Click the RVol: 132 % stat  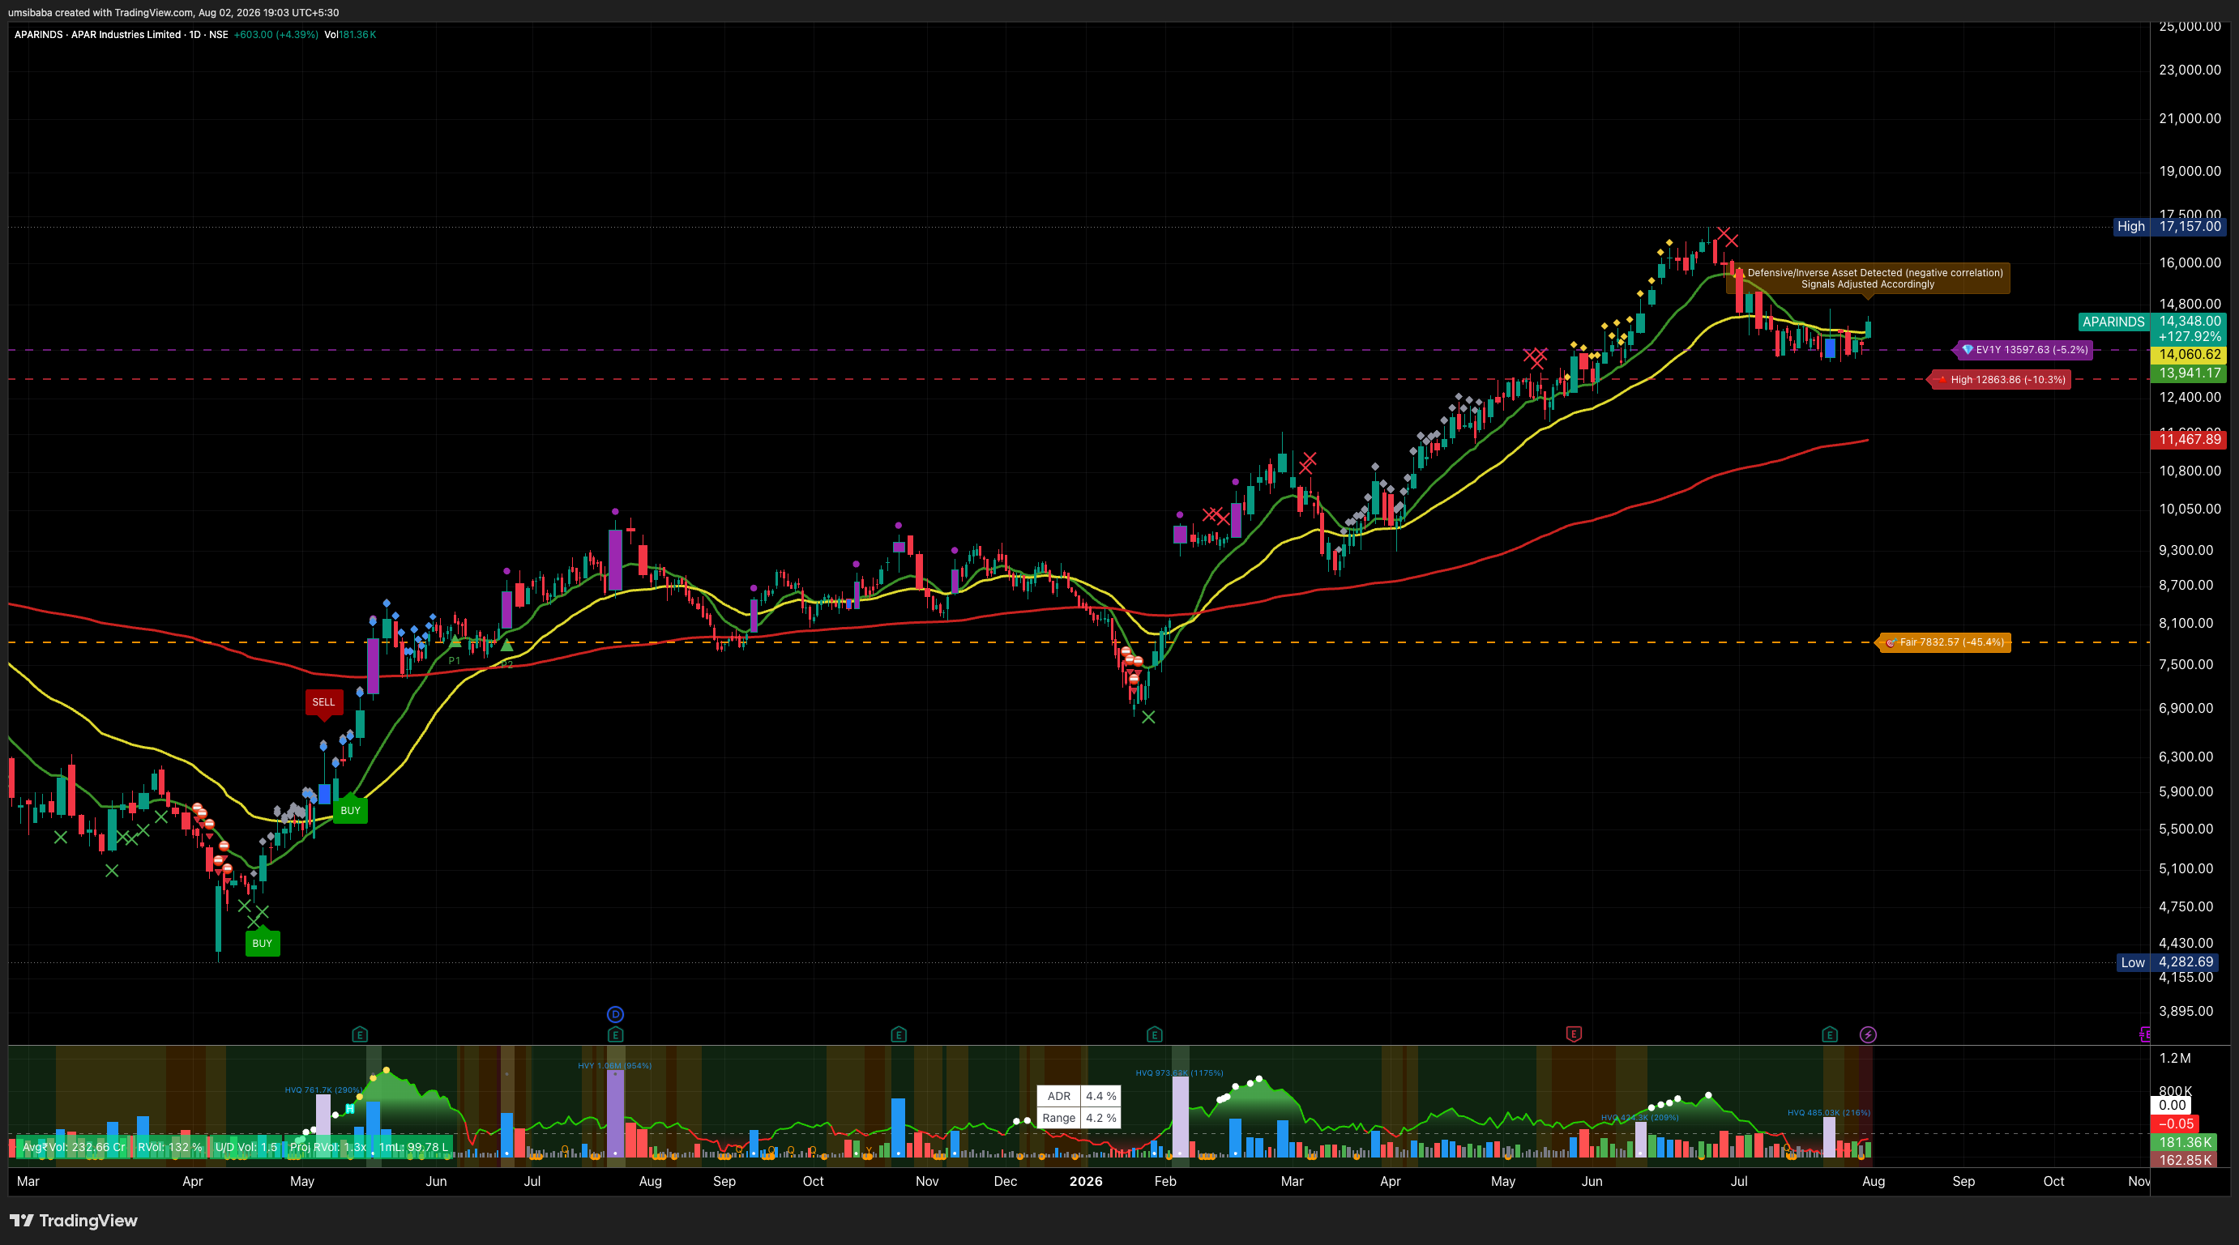(x=169, y=1147)
